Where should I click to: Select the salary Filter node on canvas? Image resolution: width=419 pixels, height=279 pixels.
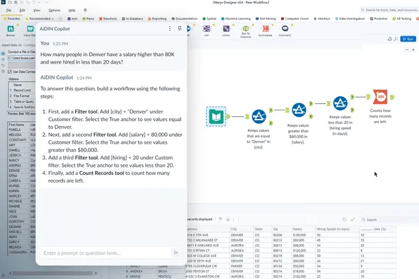click(299, 110)
